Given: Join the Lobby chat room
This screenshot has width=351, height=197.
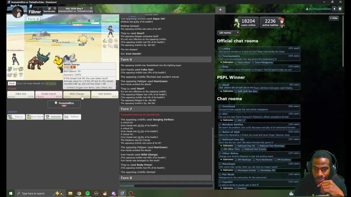Looking at the screenshot, I should pos(259,50).
